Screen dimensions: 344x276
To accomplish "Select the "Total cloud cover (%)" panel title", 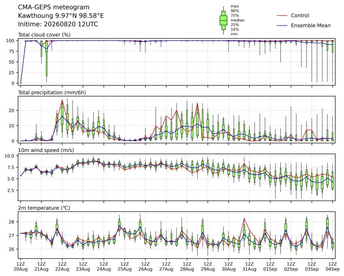I will 44,35.
